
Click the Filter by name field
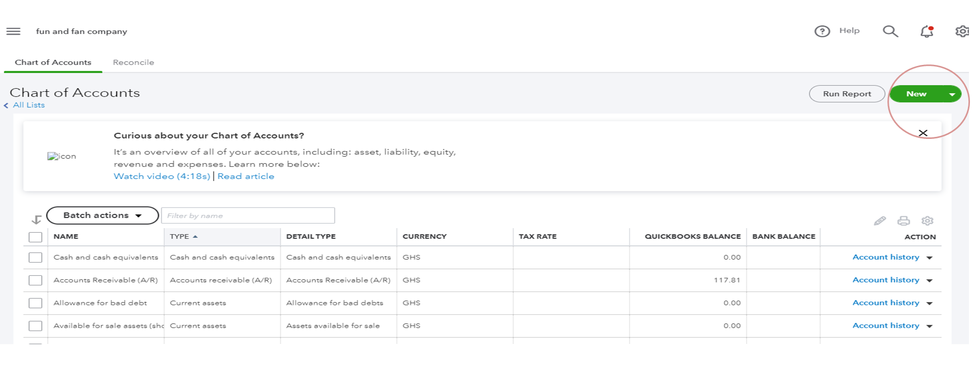click(x=248, y=215)
